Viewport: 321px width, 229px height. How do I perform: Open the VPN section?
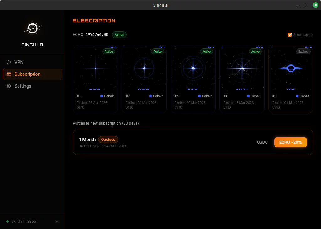(x=32, y=62)
